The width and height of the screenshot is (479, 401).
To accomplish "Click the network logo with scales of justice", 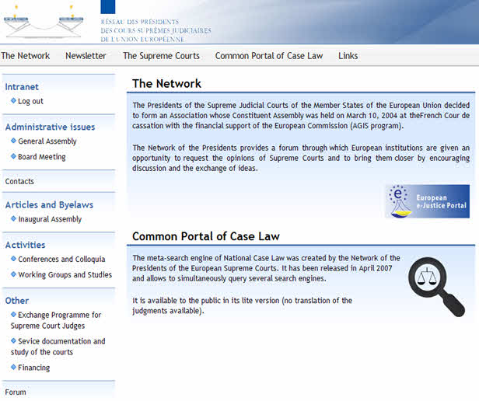I will pyautogui.click(x=44, y=22).
